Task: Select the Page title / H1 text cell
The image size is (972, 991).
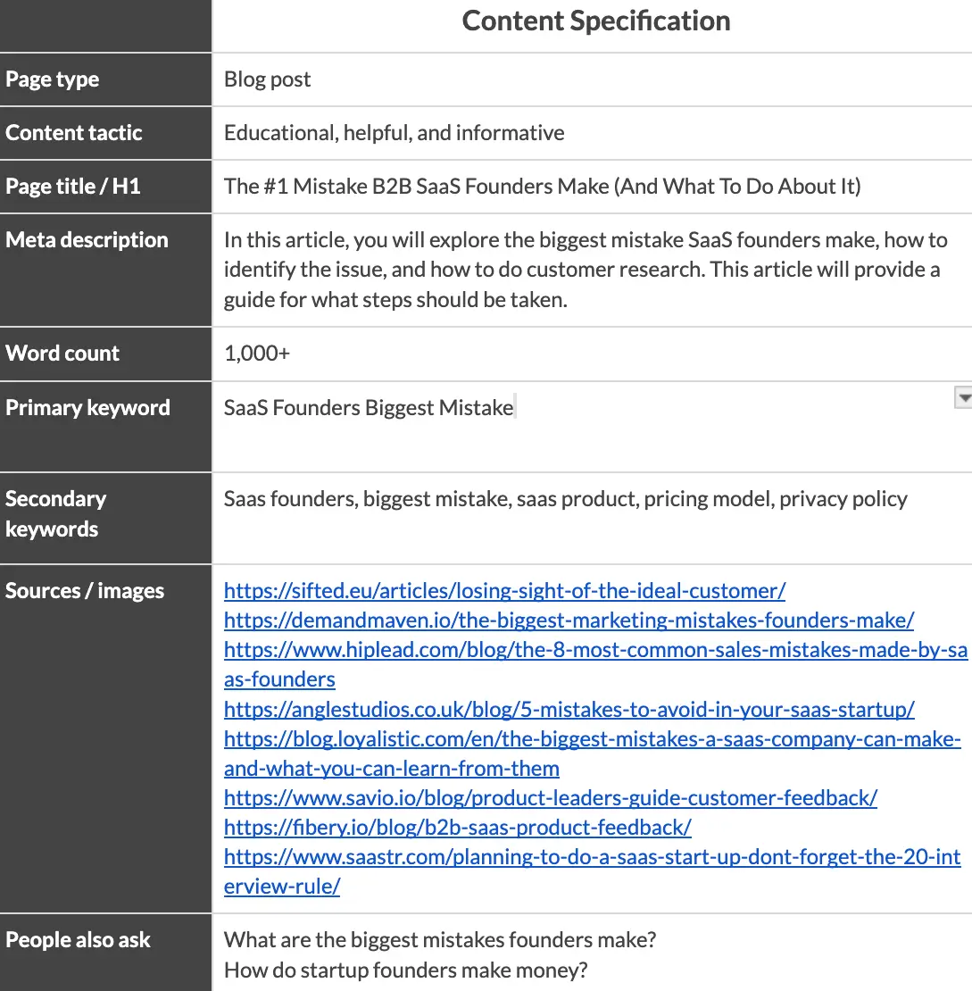Action: pyautogui.click(x=589, y=187)
